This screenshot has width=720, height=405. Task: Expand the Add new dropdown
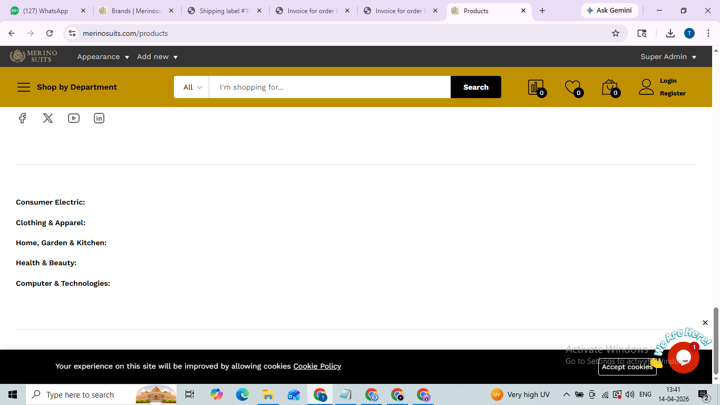pyautogui.click(x=157, y=56)
